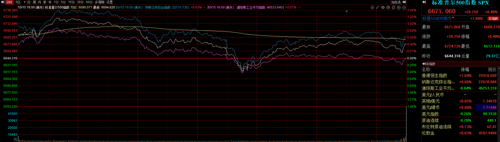Open chart settings gear icon
The image size is (500, 142).
372,7
